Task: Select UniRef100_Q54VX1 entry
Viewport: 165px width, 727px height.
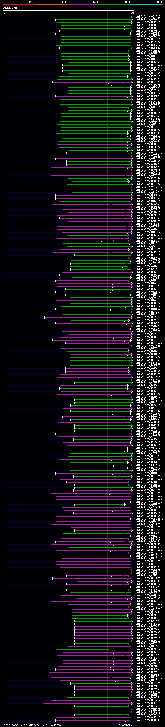Action: 148,246
